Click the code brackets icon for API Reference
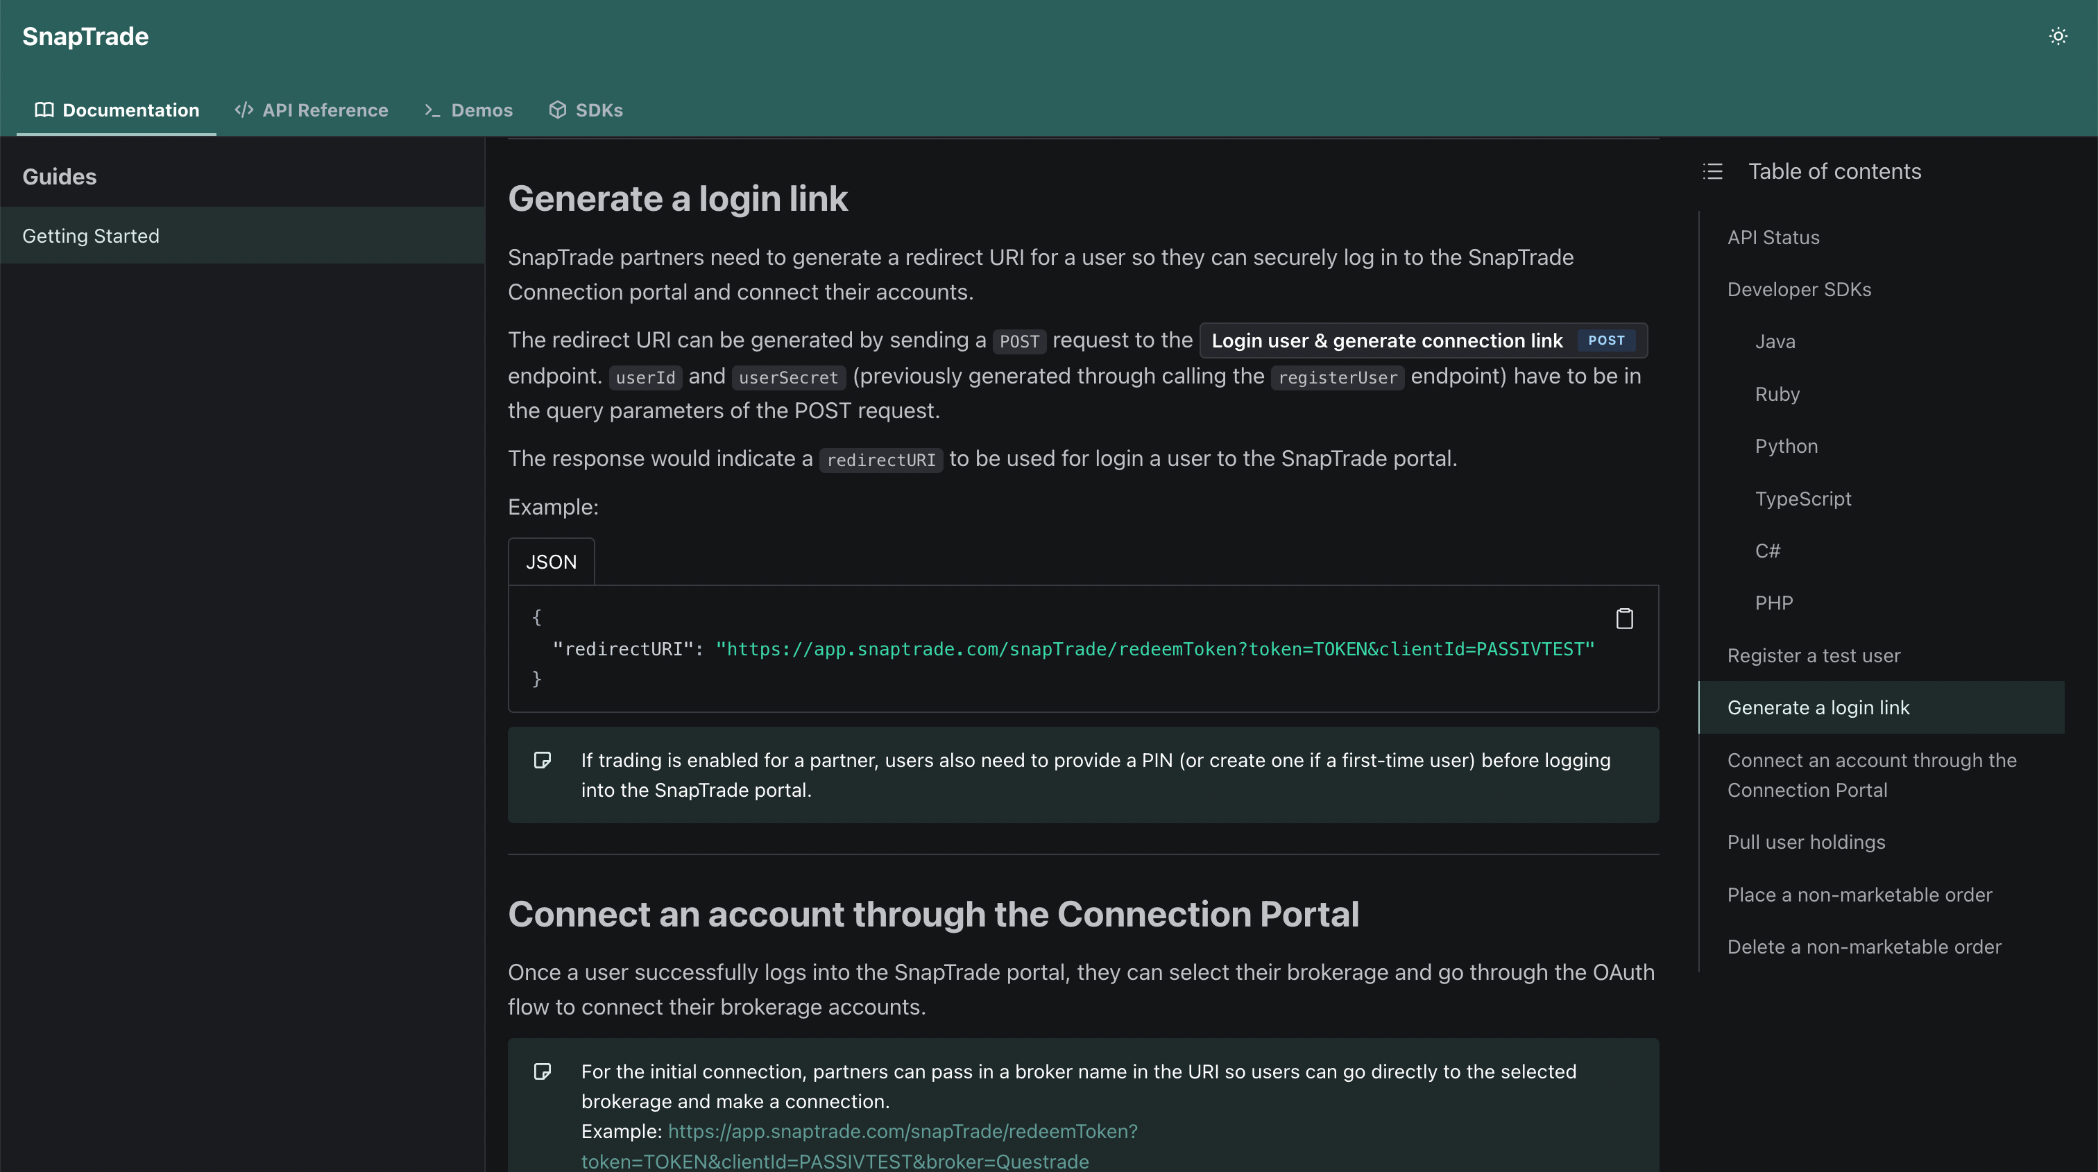 coord(244,110)
